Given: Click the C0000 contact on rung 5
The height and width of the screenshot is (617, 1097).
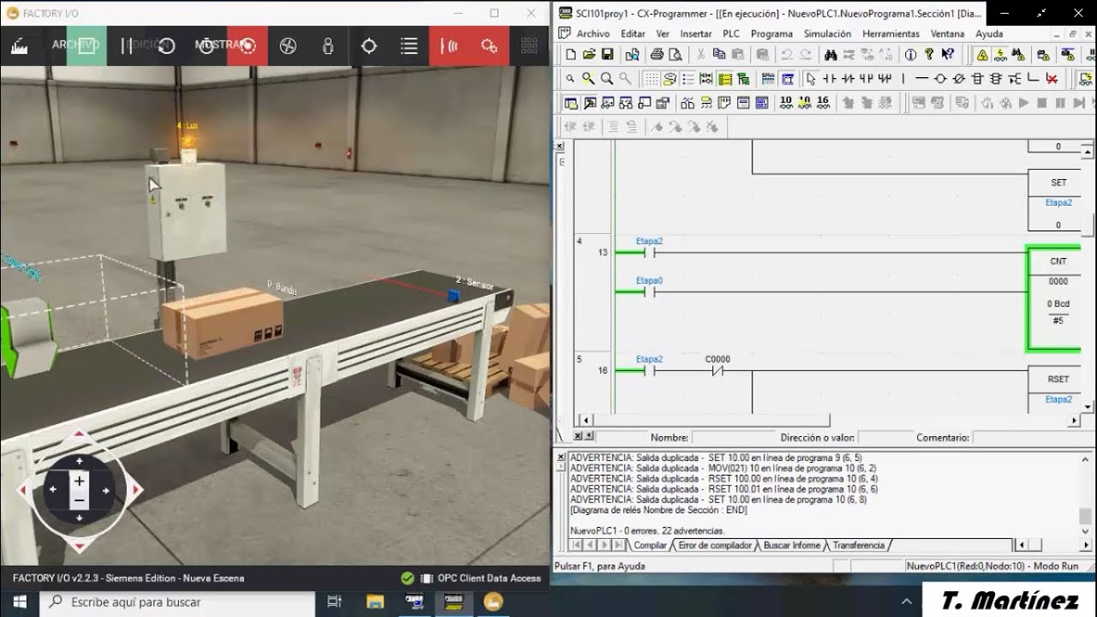Looking at the screenshot, I should pos(718,370).
